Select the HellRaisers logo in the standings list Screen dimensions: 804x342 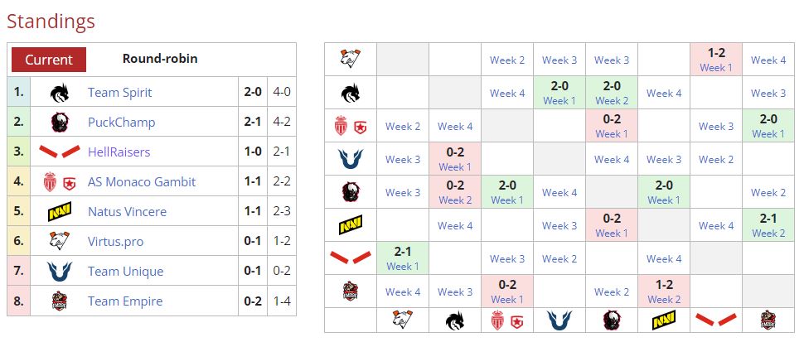coord(60,152)
